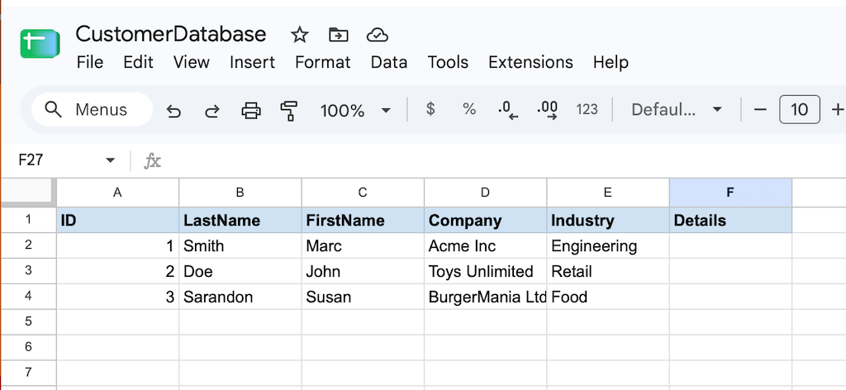Click Decrease decimal places icon
Image resolution: width=846 pixels, height=390 pixels.
click(x=508, y=110)
